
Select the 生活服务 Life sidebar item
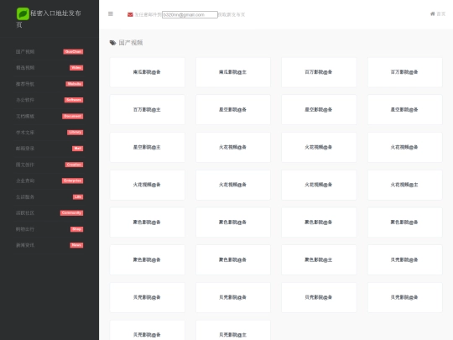click(49, 197)
